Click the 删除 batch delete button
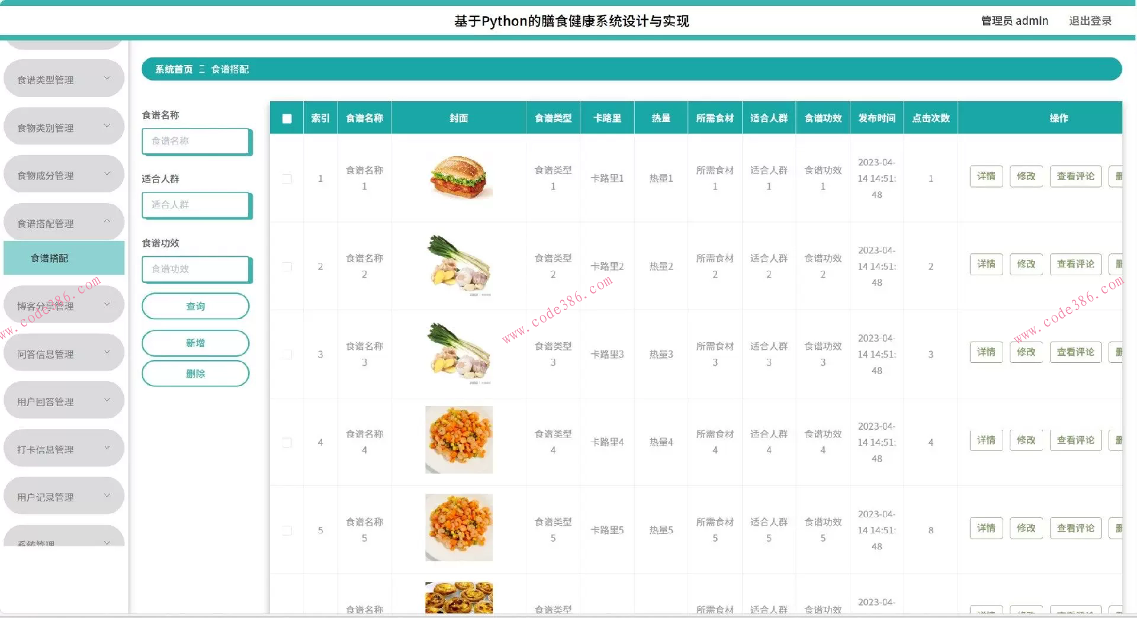Screen dimensions: 1137x618 (x=195, y=374)
